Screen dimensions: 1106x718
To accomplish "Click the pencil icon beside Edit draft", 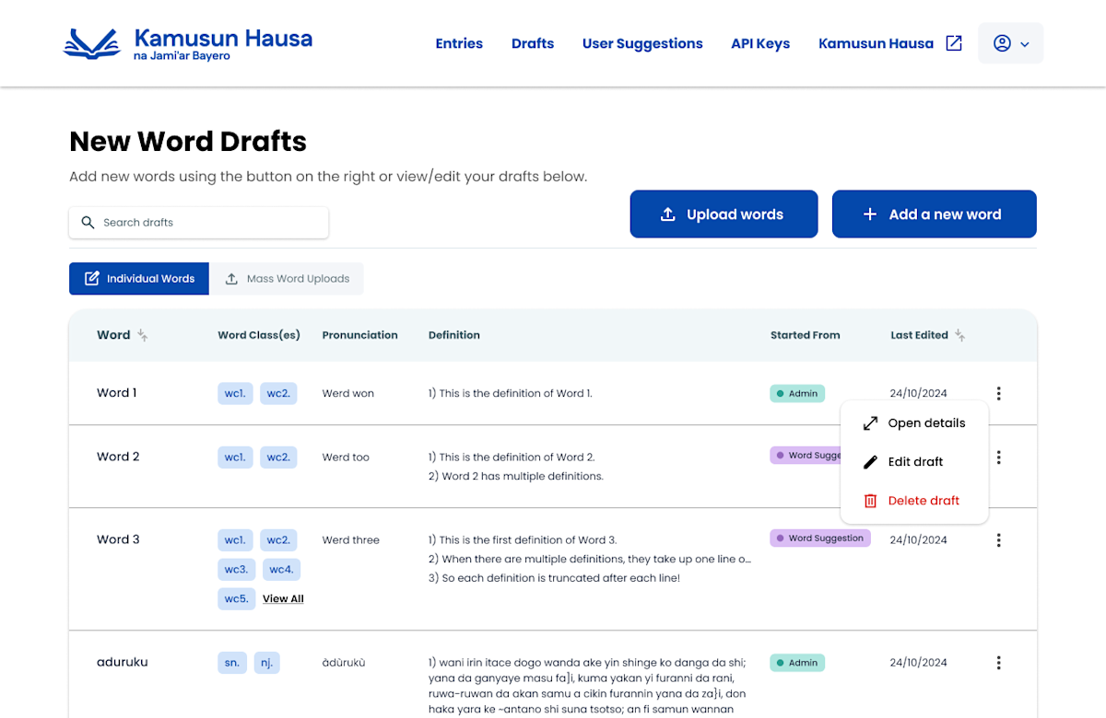I will [x=869, y=461].
